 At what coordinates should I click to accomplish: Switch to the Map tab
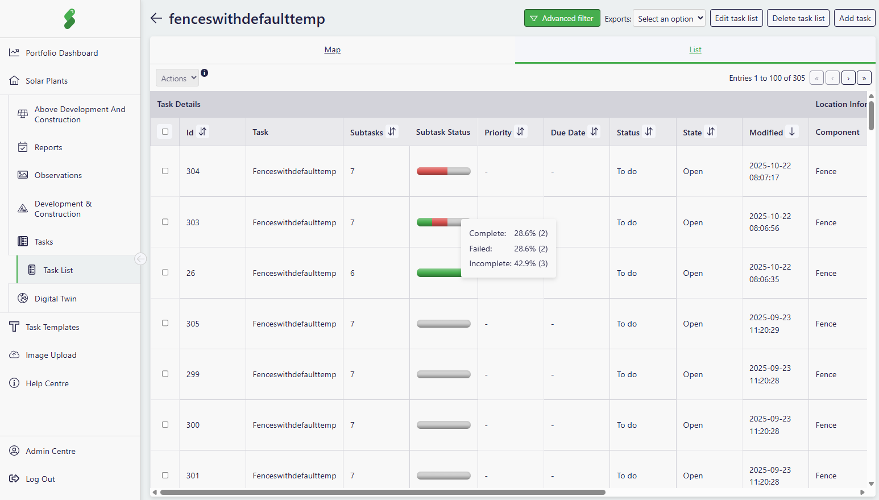tap(333, 50)
